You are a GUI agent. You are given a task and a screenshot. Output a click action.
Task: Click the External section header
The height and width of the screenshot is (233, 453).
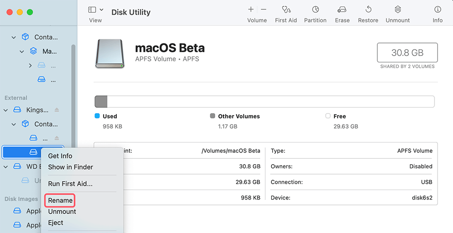point(16,98)
